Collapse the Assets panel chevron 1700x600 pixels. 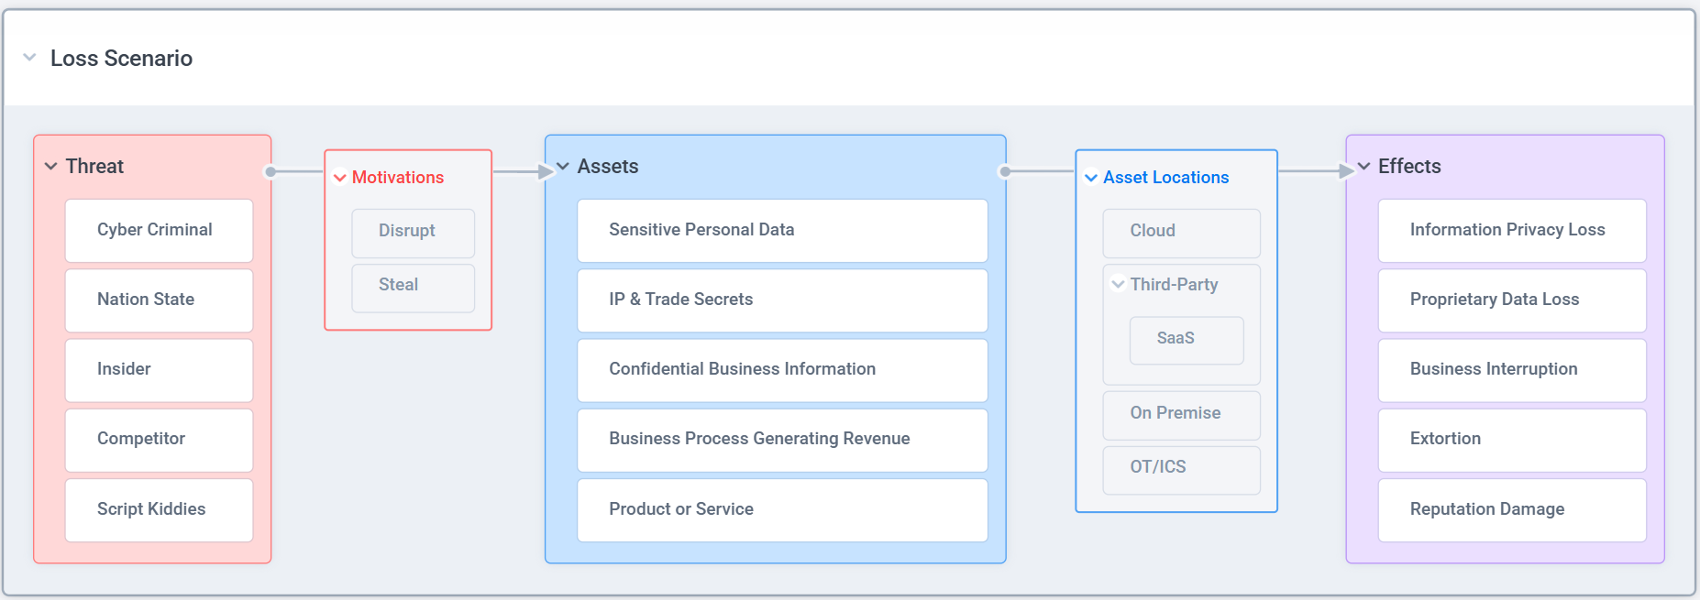(x=563, y=167)
